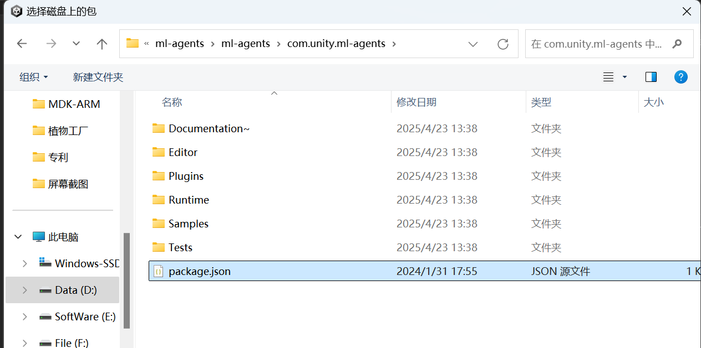Click the JSON 源文件 type cell
Image resolution: width=701 pixels, height=348 pixels.
(x=561, y=271)
